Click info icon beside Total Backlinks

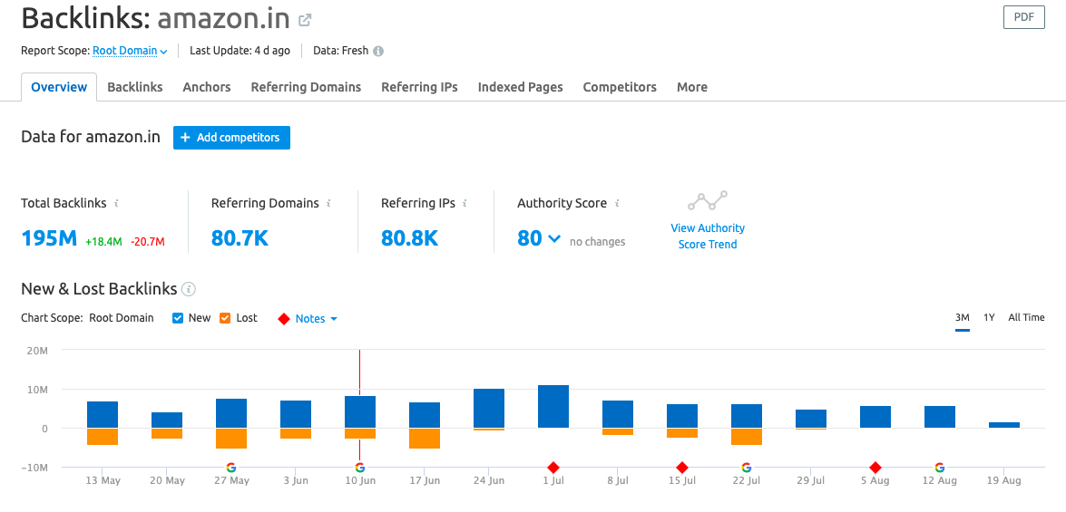(117, 202)
